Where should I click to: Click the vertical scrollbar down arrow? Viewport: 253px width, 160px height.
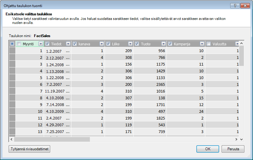coord(242,139)
